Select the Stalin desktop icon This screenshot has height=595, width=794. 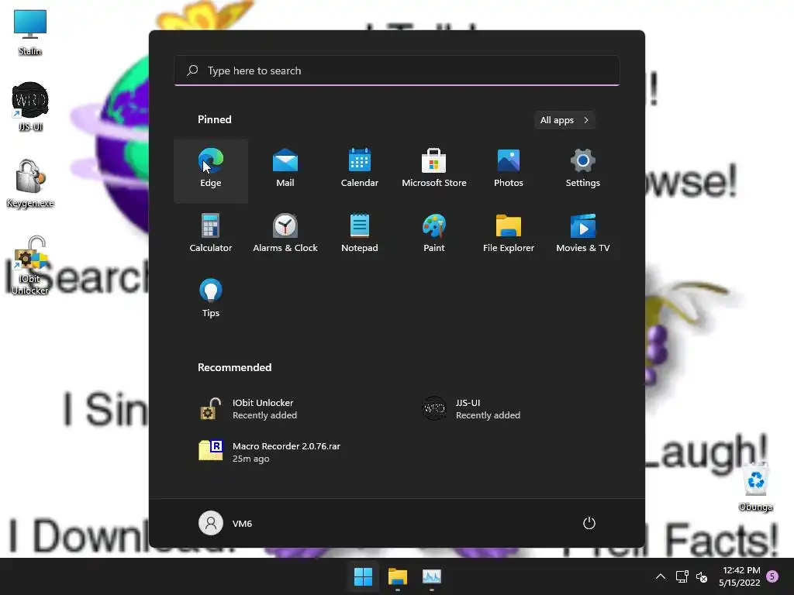pyautogui.click(x=30, y=33)
